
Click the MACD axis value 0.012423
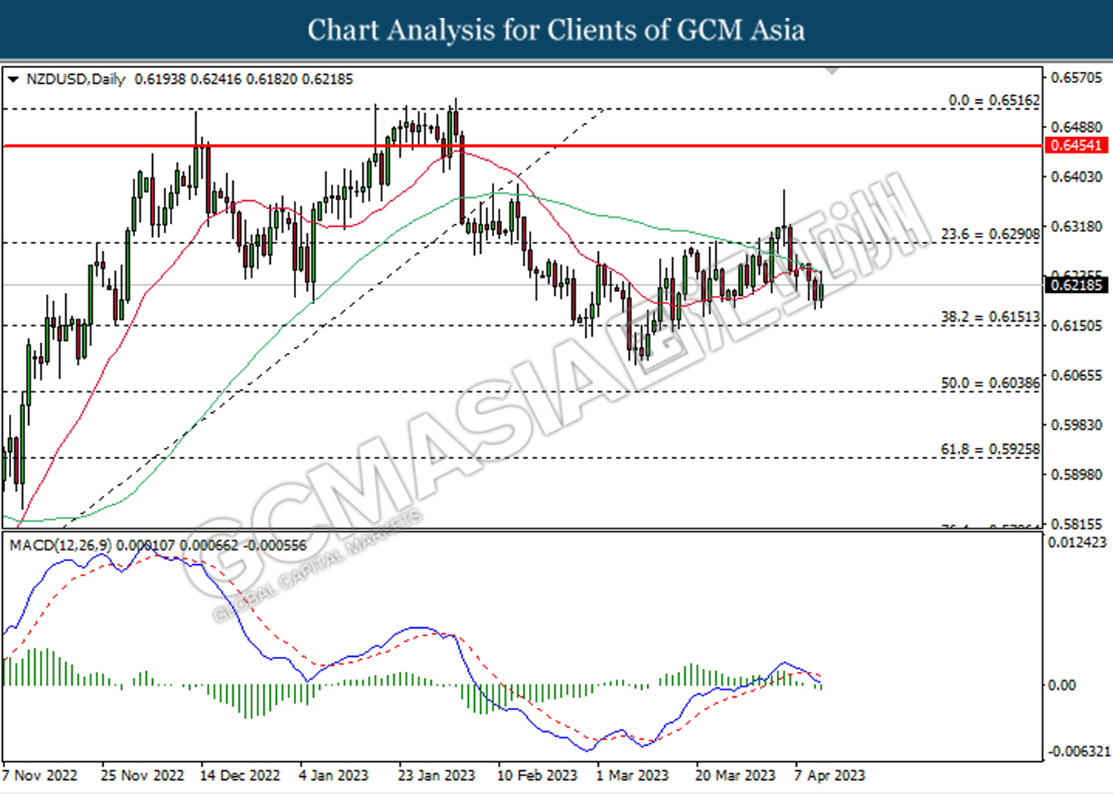[x=1077, y=543]
